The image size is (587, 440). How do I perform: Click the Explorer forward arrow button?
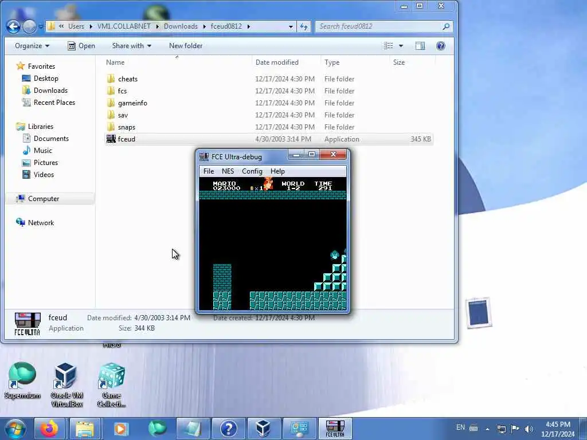[30, 26]
